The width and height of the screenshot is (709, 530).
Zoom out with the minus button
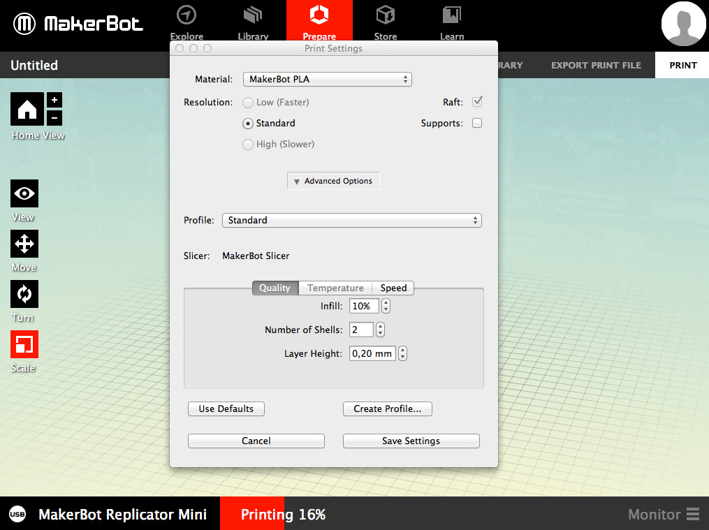click(x=54, y=118)
